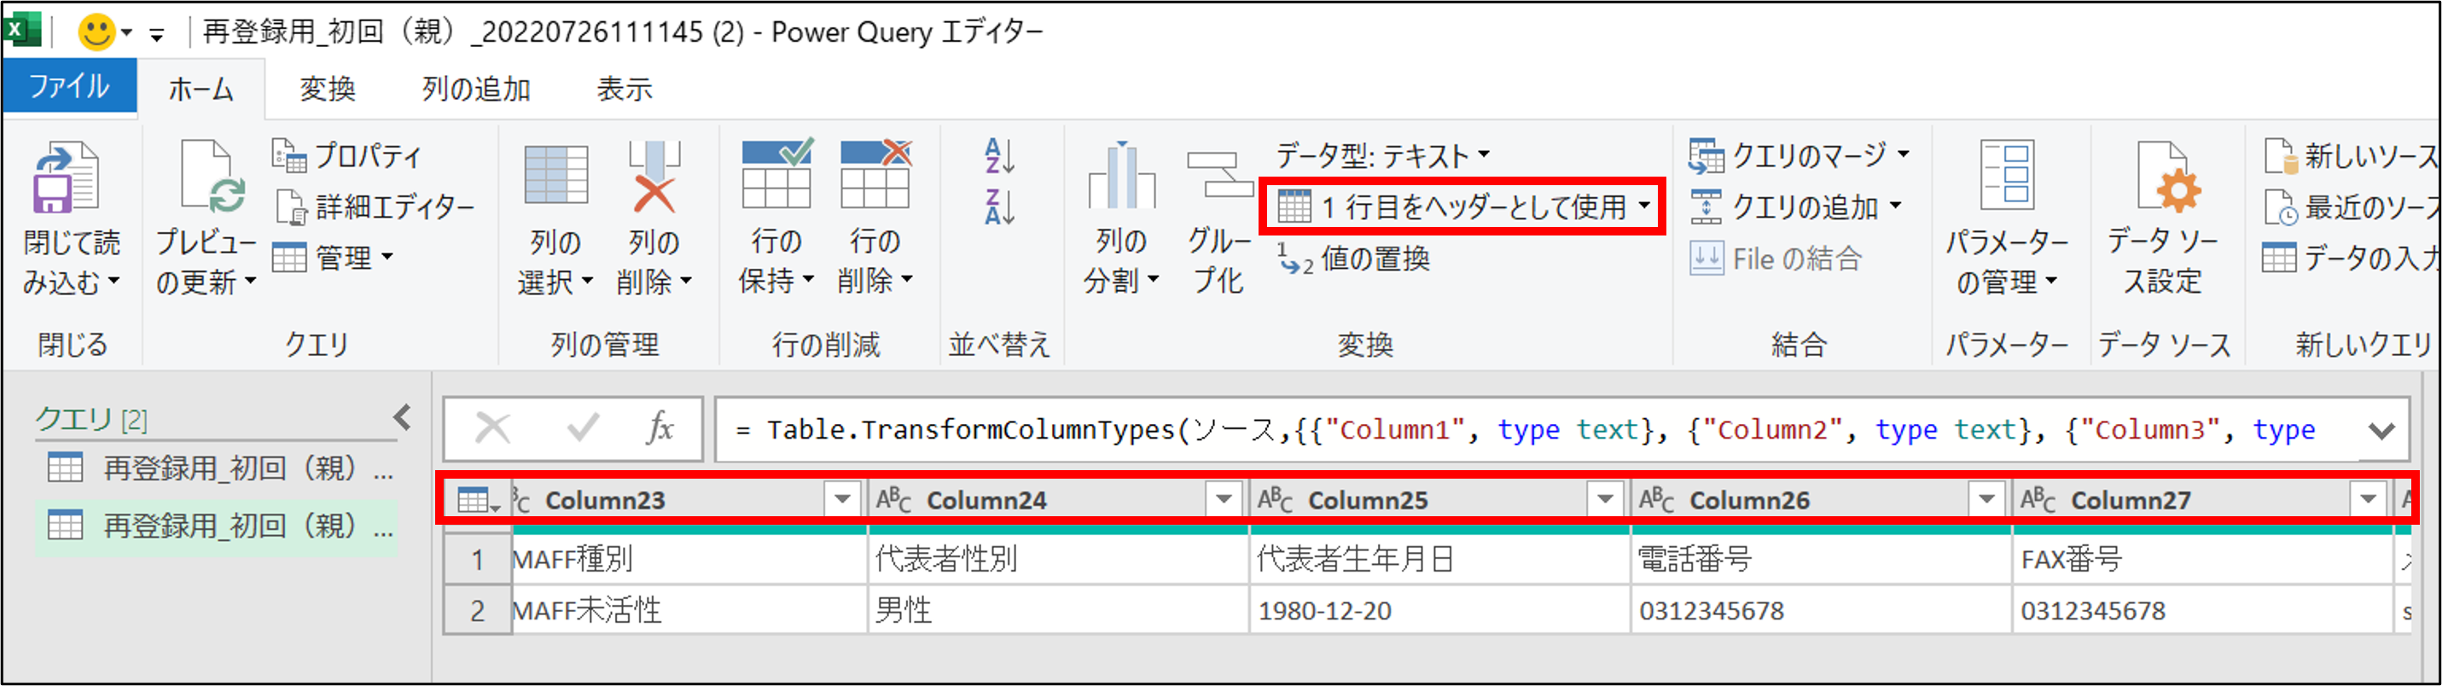
Task: Click the Remove Columns (列の削除) icon
Action: tap(654, 179)
